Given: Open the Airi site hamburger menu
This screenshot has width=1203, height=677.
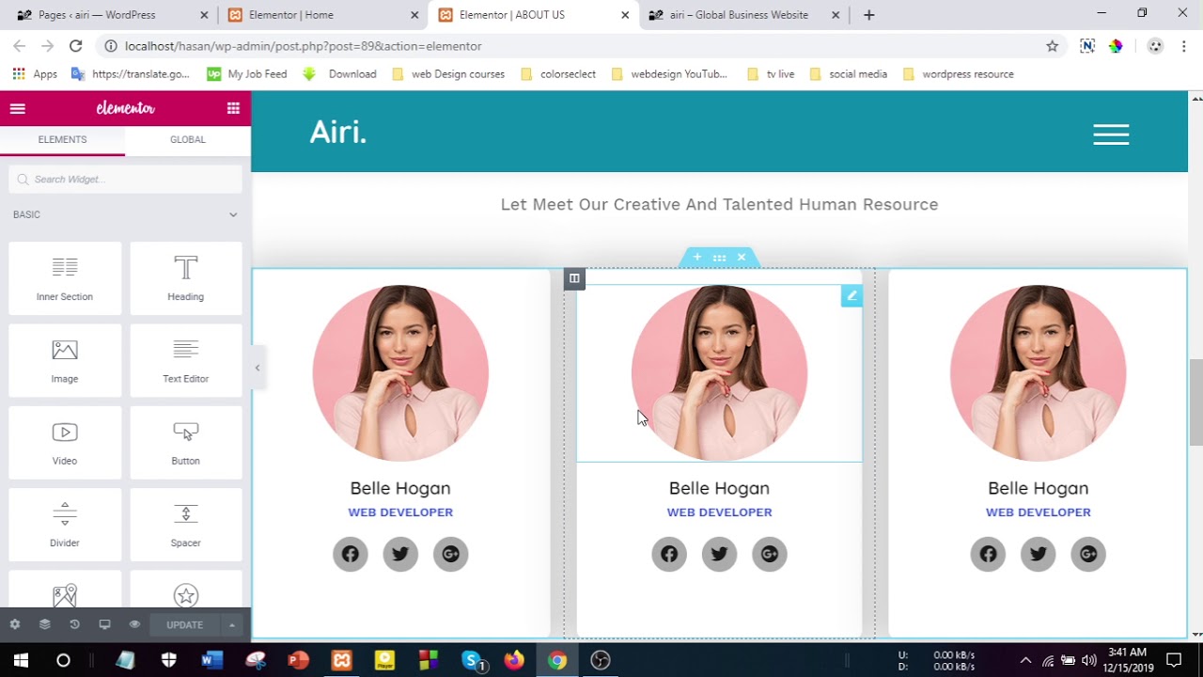Looking at the screenshot, I should tap(1111, 134).
